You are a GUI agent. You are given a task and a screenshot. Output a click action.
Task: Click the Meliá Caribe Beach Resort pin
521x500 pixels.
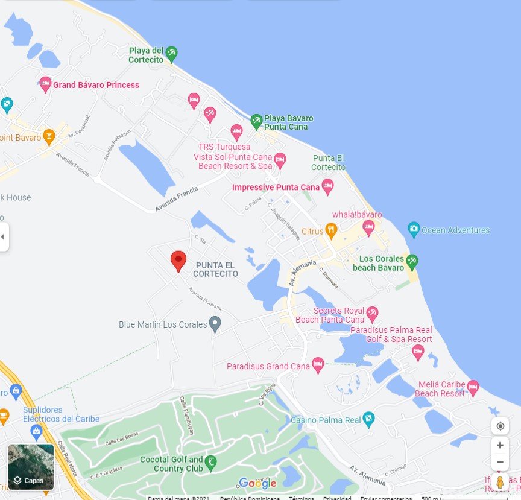coord(473,388)
